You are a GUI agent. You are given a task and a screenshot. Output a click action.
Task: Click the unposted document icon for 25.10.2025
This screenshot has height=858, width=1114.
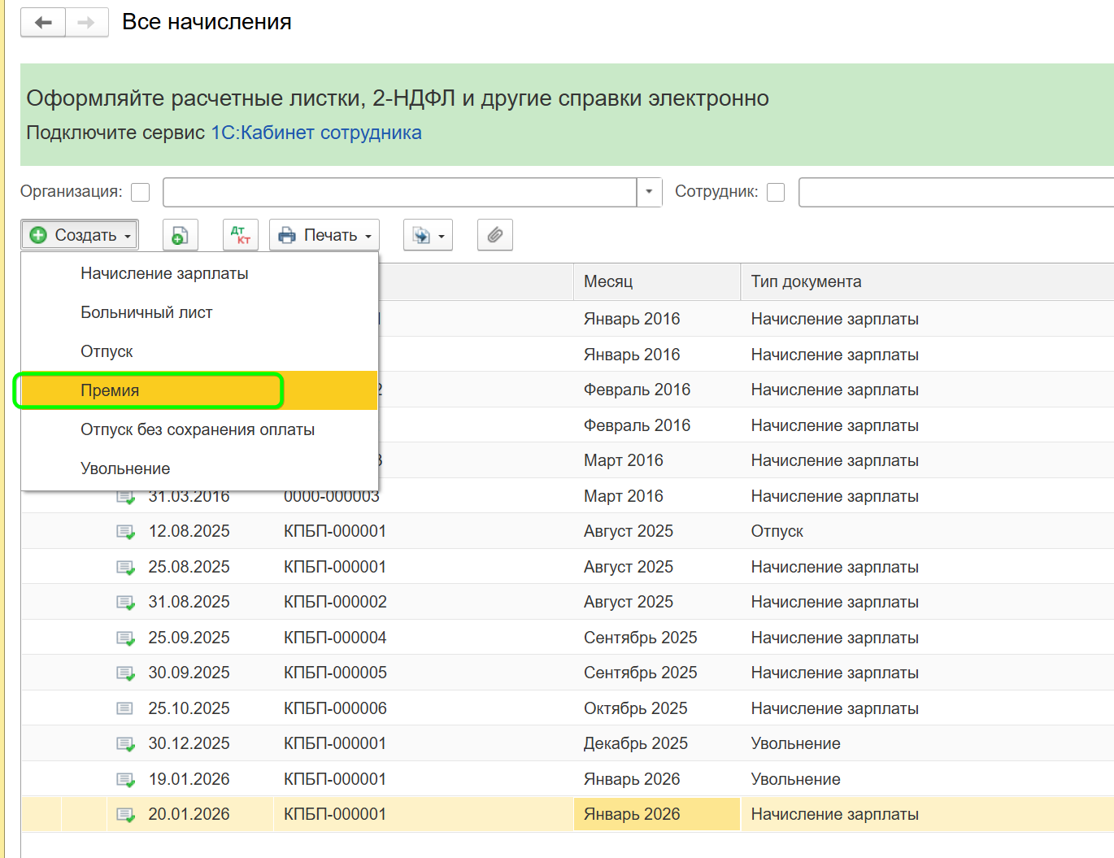click(x=124, y=708)
